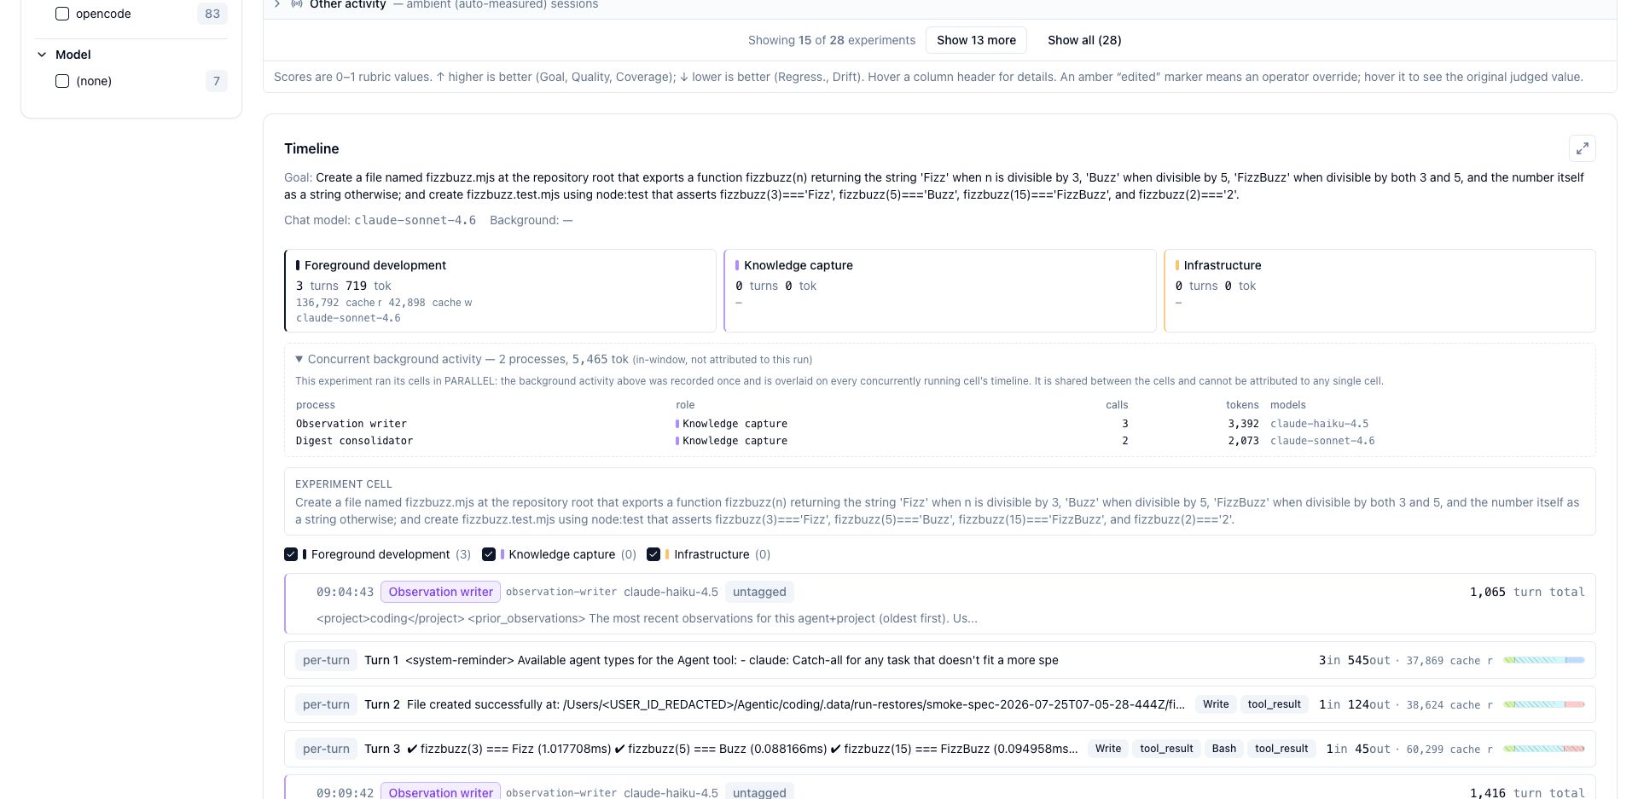Viewport: 1638px width, 799px height.
Task: Check the opencode filter checkbox
Action: pyautogui.click(x=62, y=14)
